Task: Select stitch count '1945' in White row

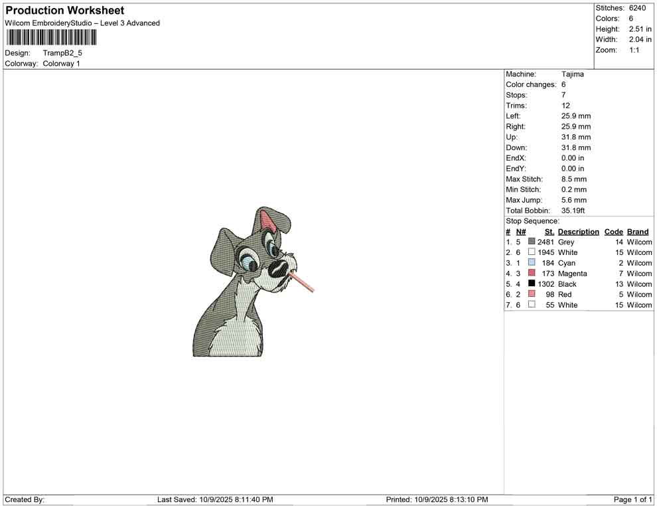Action: [x=546, y=252]
